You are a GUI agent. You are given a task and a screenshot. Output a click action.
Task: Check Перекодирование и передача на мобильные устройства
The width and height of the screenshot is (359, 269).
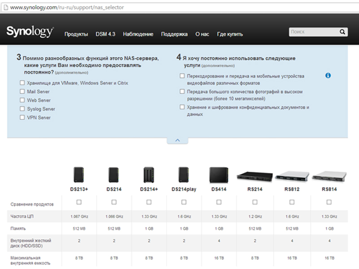[x=182, y=76]
